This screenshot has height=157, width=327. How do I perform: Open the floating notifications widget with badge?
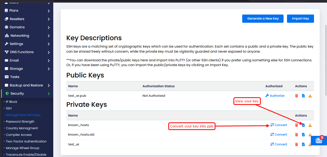319,141
